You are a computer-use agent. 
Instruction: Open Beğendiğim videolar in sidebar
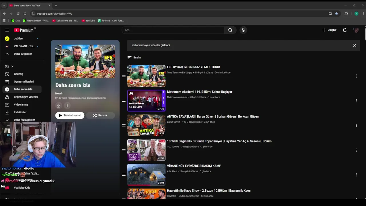tap(22, 97)
